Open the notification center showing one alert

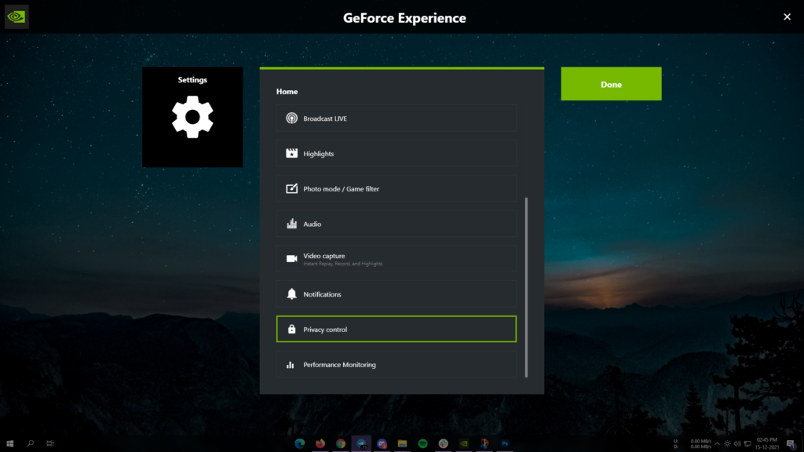tap(791, 443)
